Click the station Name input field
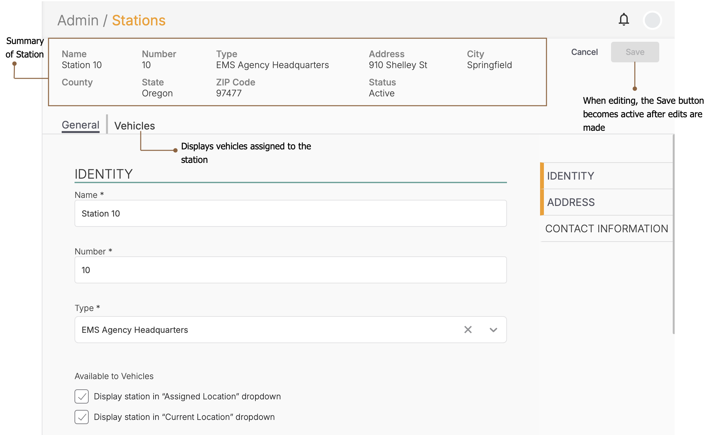 pos(290,213)
